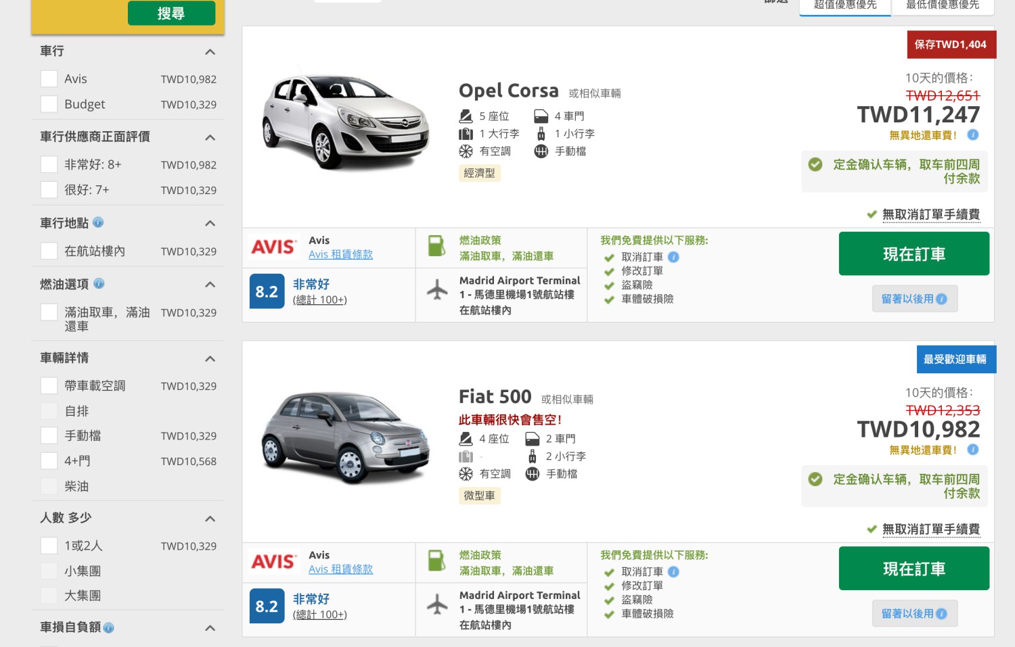Click 無取消訂單手續費 on Opel Corsa card
Viewport: 1015px width, 647px height.
[x=930, y=214]
